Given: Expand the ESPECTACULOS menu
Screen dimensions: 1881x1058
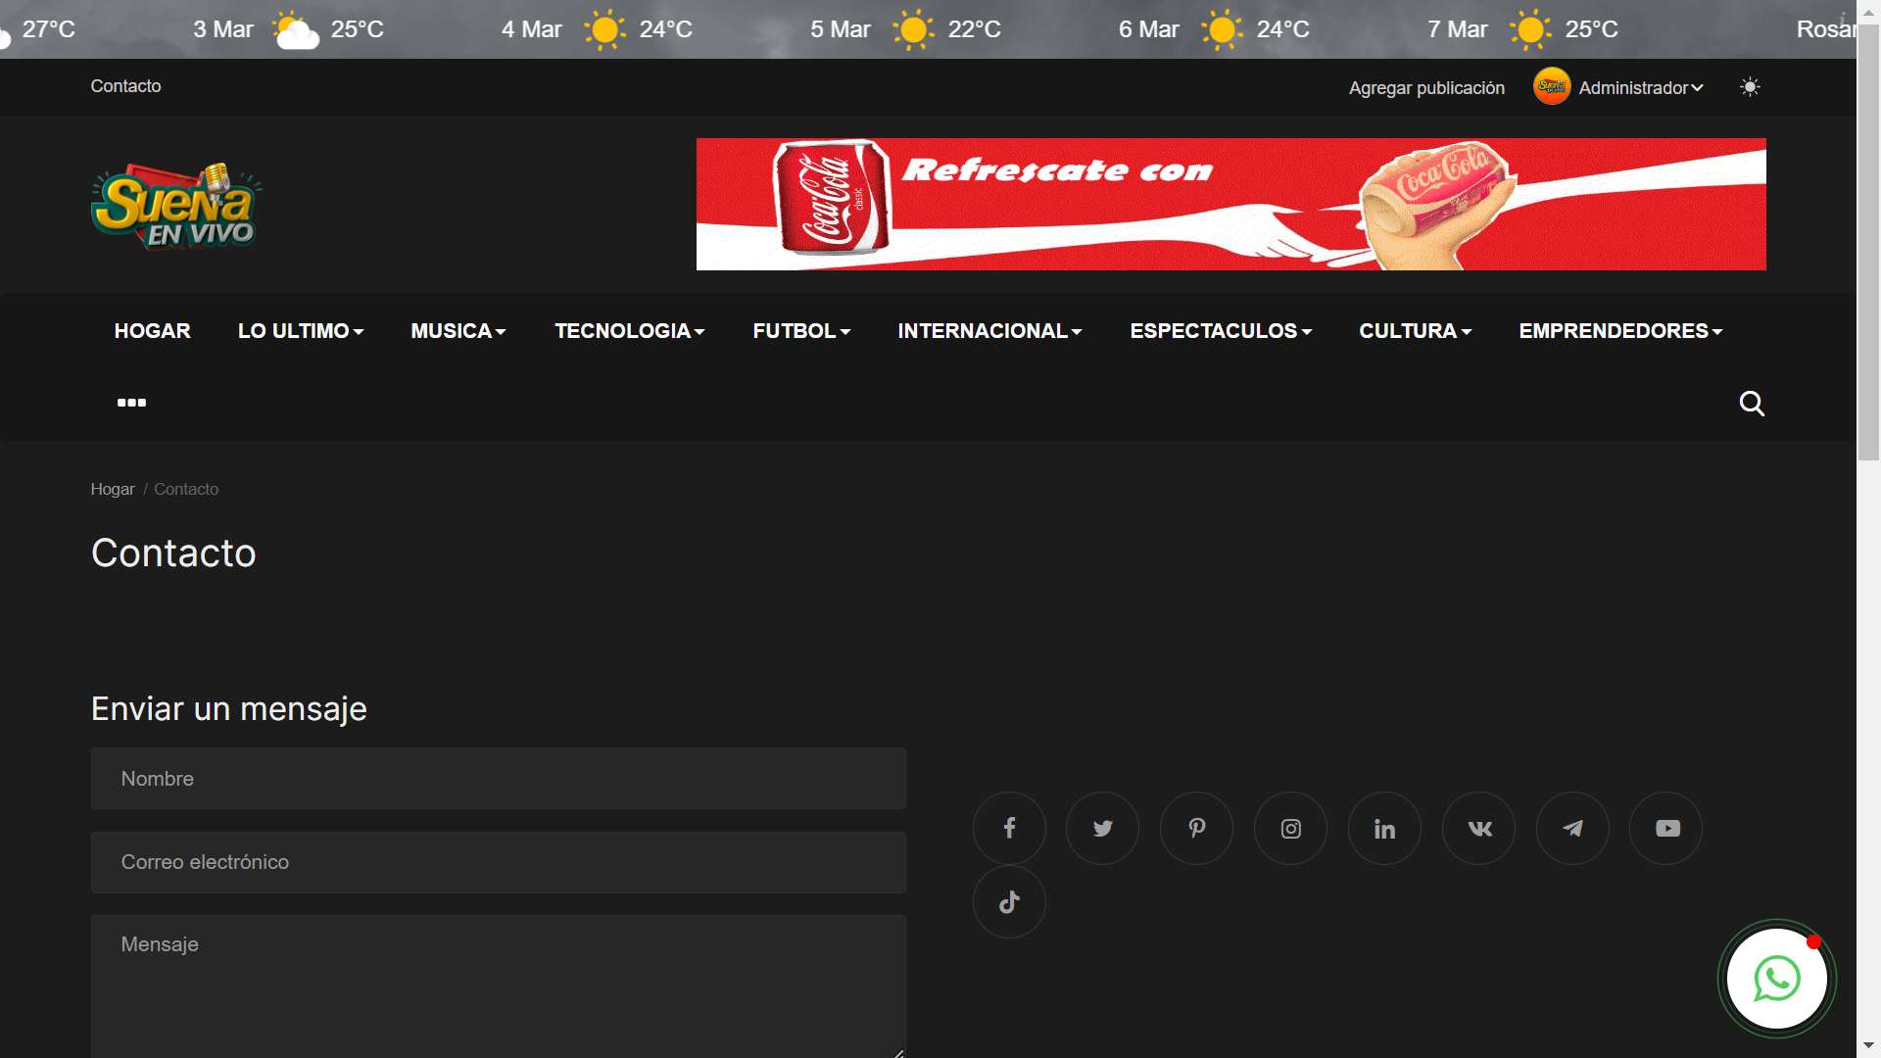Looking at the screenshot, I should coord(1221,331).
